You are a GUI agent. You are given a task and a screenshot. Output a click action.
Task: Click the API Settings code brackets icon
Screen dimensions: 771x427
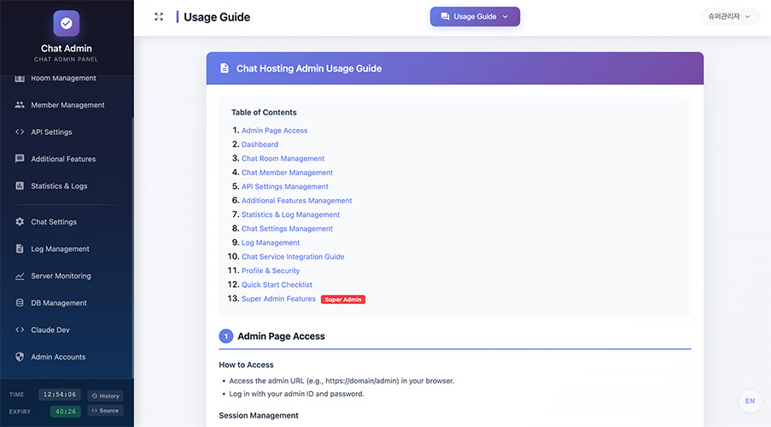pyautogui.click(x=20, y=132)
